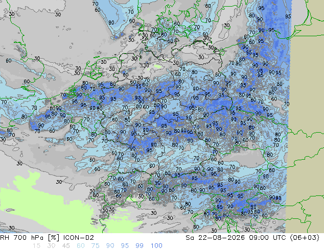
Task: Click legend value '75'
Action: coord(95,246)
